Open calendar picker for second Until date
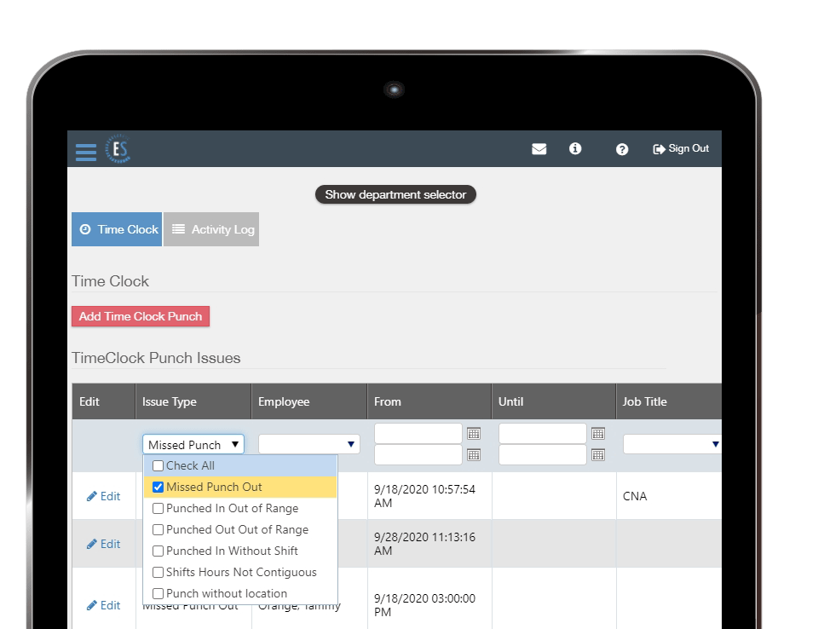824x629 pixels. (598, 455)
